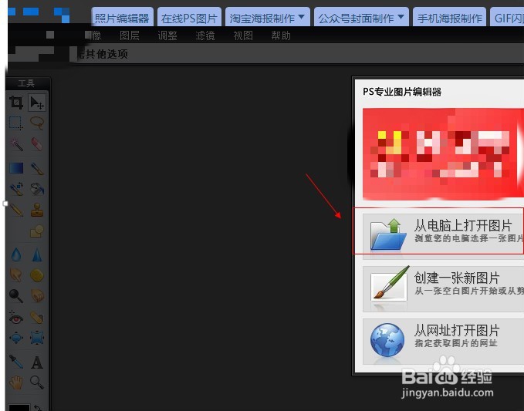Select the Eraser tool
The width and height of the screenshot is (524, 411).
[37, 144]
